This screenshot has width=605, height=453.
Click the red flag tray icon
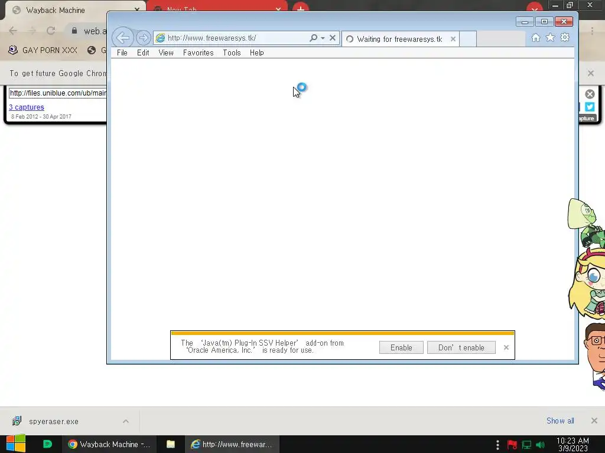512,445
